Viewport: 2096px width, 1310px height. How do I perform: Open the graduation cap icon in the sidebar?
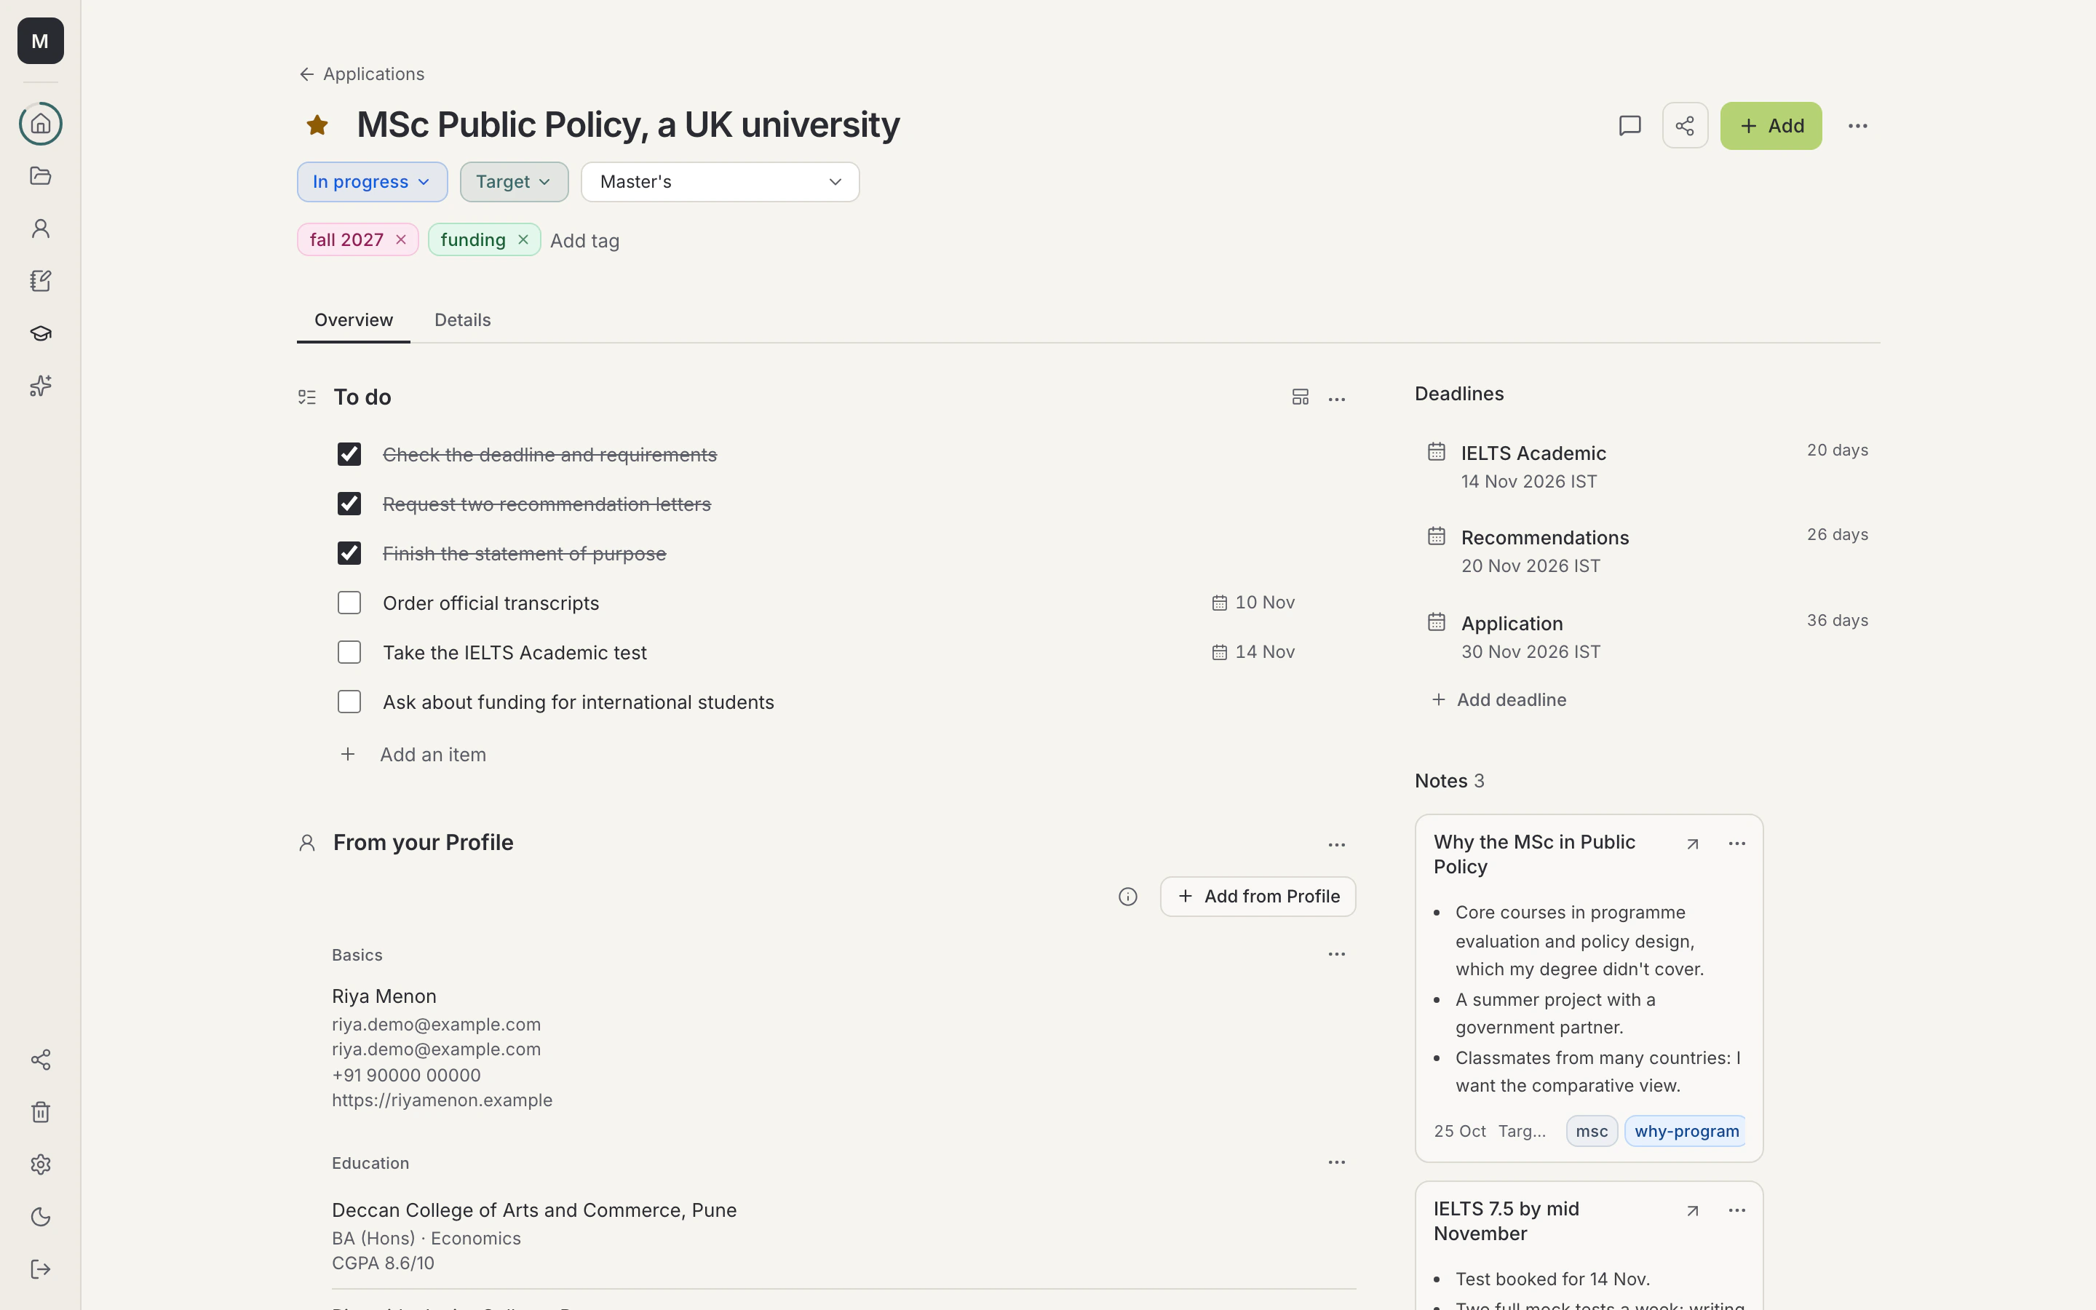pos(41,333)
